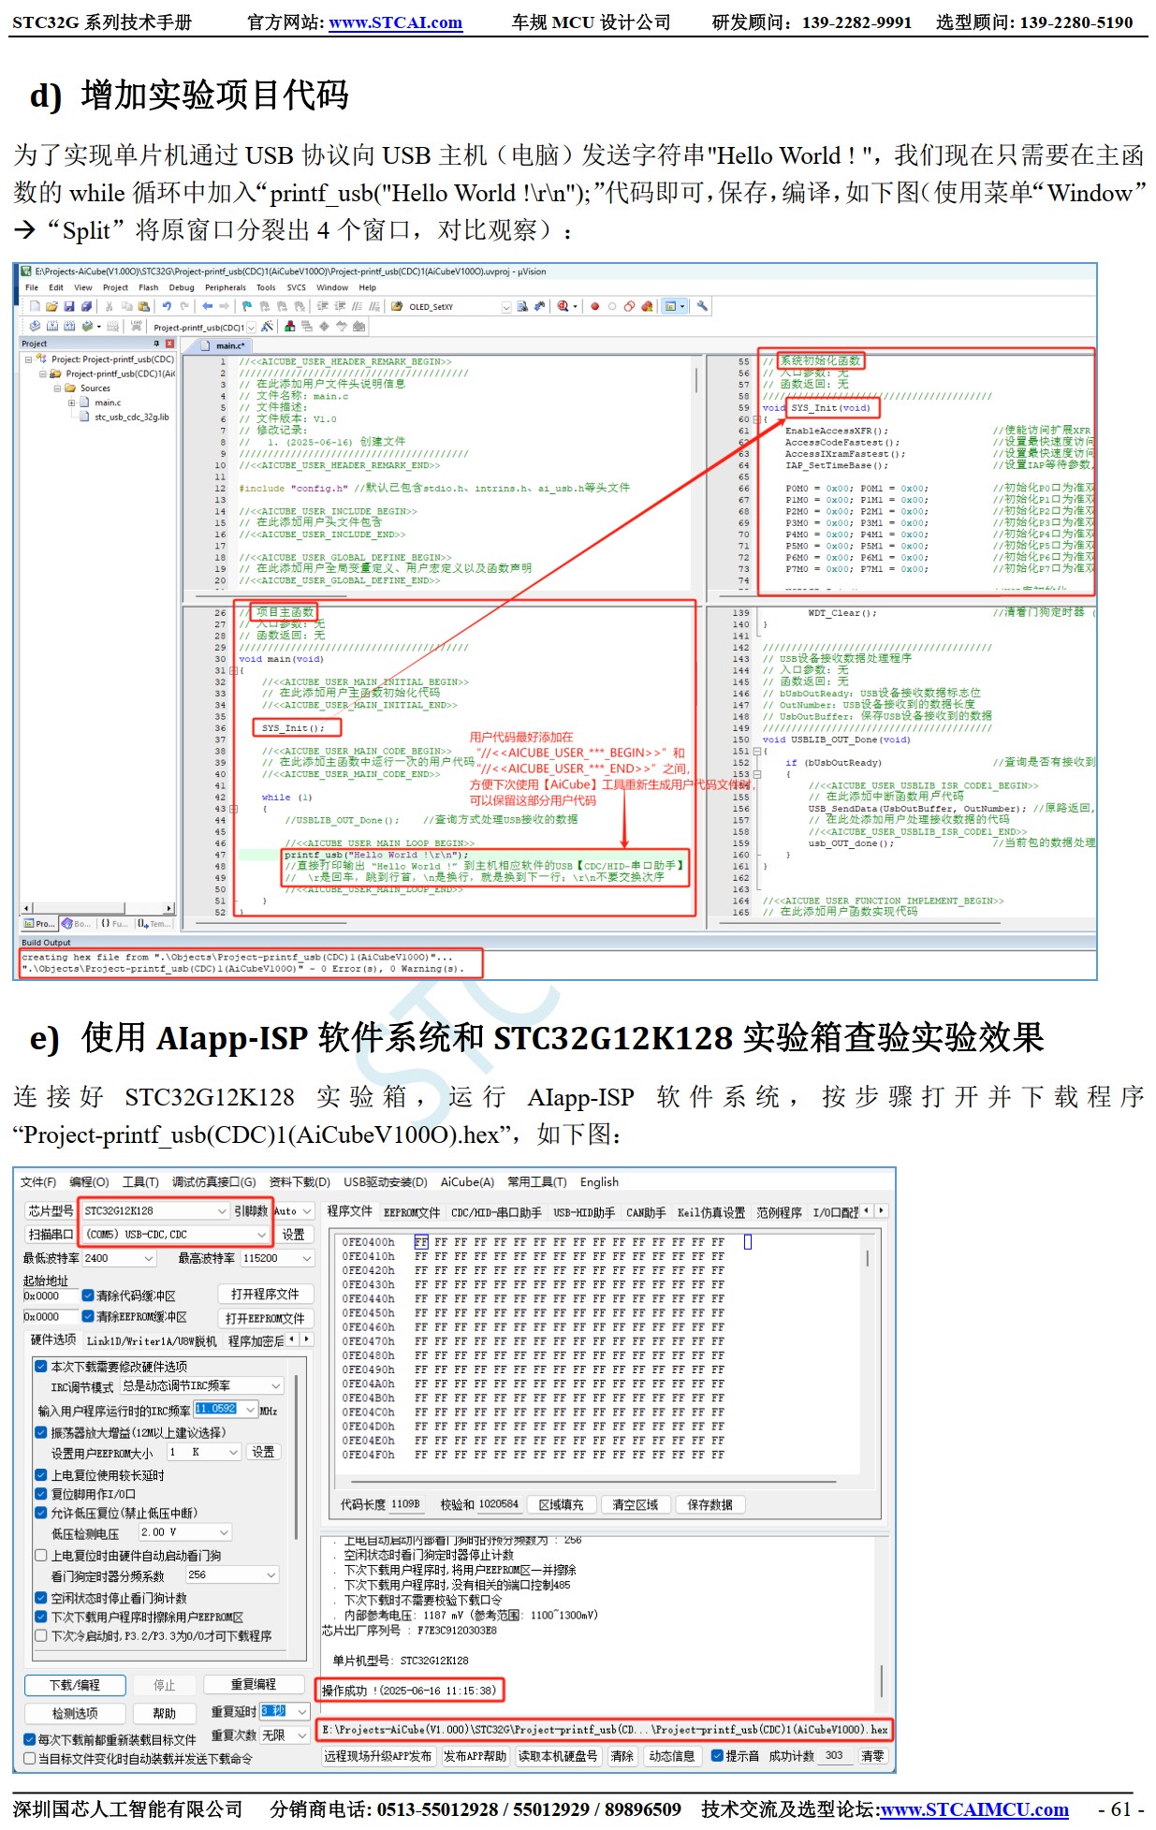Click the Project panel horizontal scrollbar

click(x=97, y=908)
